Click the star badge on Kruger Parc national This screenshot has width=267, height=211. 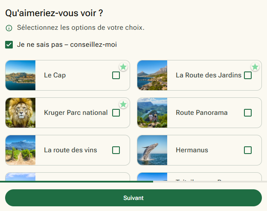pos(123,104)
